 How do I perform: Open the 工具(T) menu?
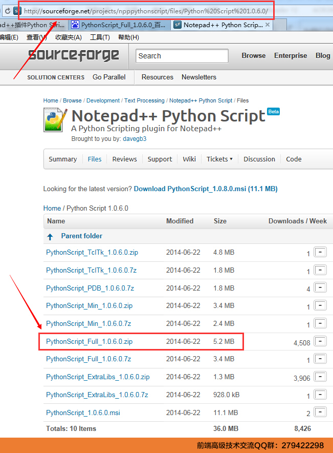tap(100, 37)
